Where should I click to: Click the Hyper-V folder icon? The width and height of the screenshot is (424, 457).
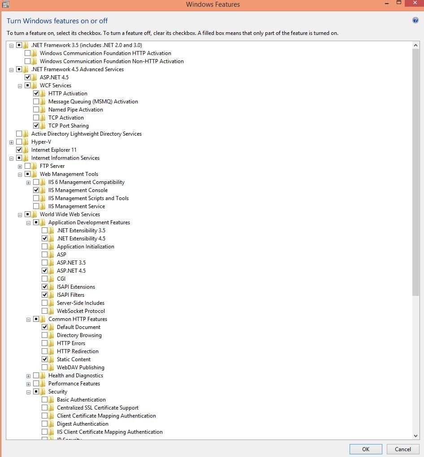[x=26, y=142]
